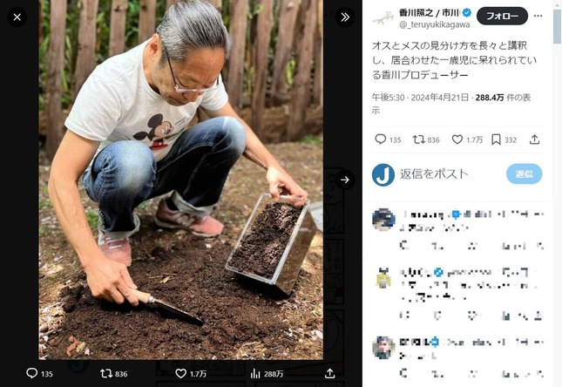View analytics icon showing 288万 under photo

(256, 373)
